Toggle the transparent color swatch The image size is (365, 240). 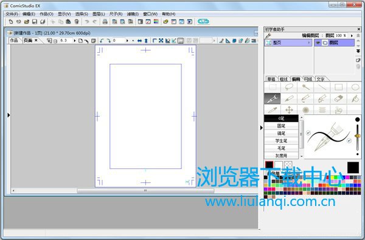pos(288,165)
